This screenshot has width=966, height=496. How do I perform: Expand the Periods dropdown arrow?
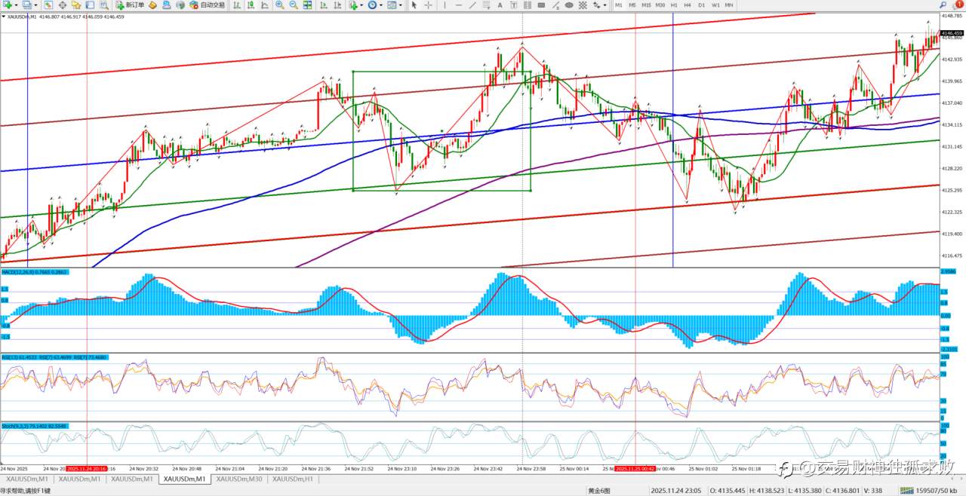tap(381, 5)
